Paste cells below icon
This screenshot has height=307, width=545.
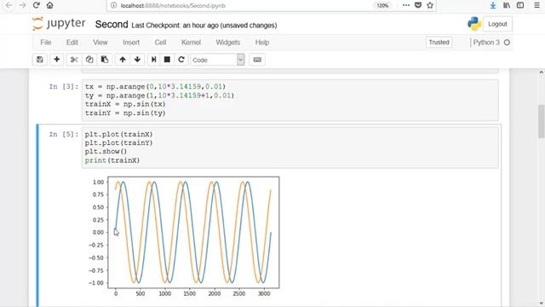coord(105,60)
